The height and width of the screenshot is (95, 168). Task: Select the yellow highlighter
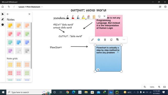click(x=83, y=17)
